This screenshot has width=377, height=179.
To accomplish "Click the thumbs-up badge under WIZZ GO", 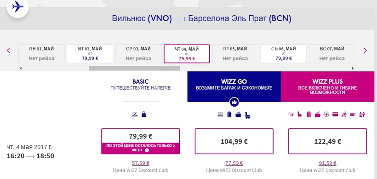I will pos(234,102).
